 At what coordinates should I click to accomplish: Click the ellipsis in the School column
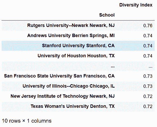[113, 67]
